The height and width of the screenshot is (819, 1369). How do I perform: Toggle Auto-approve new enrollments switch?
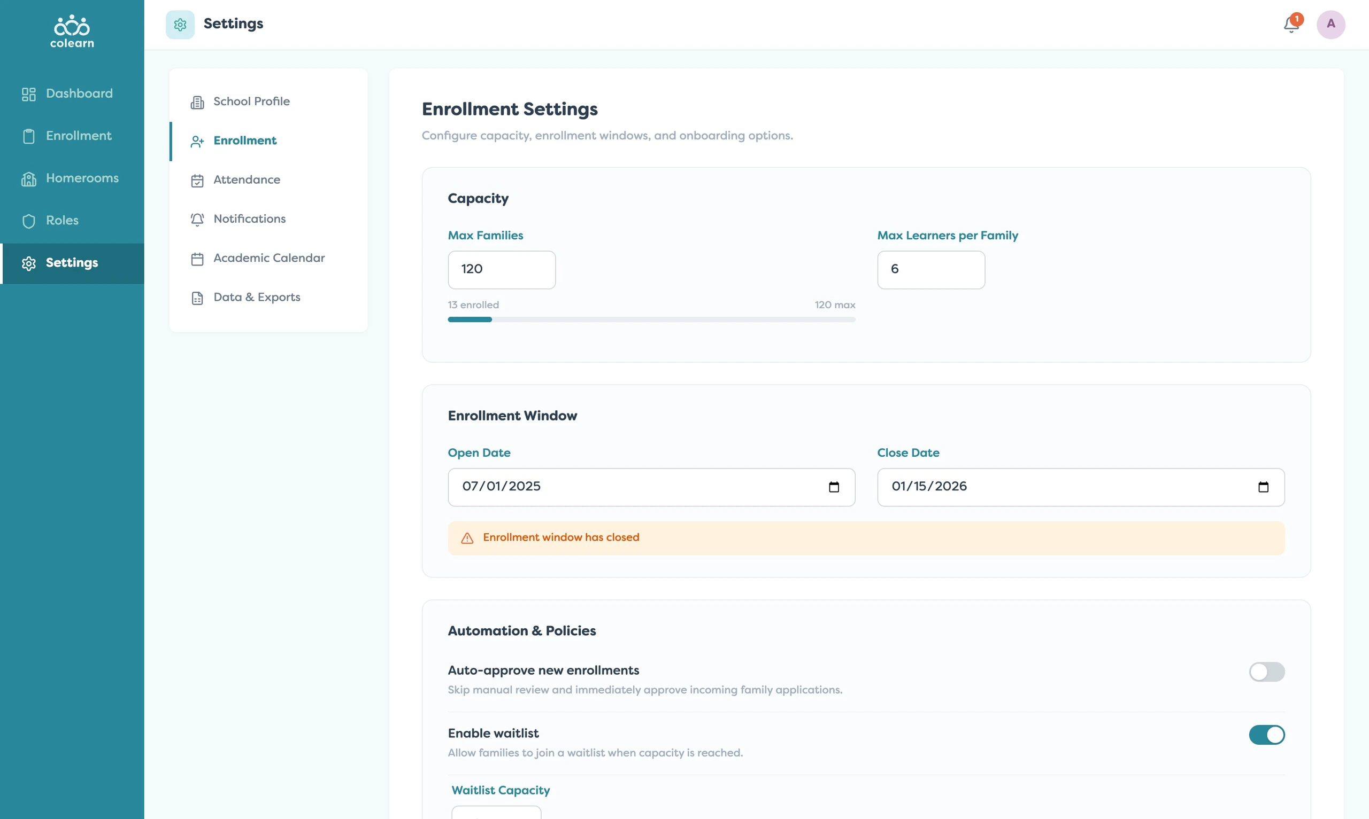pos(1266,672)
